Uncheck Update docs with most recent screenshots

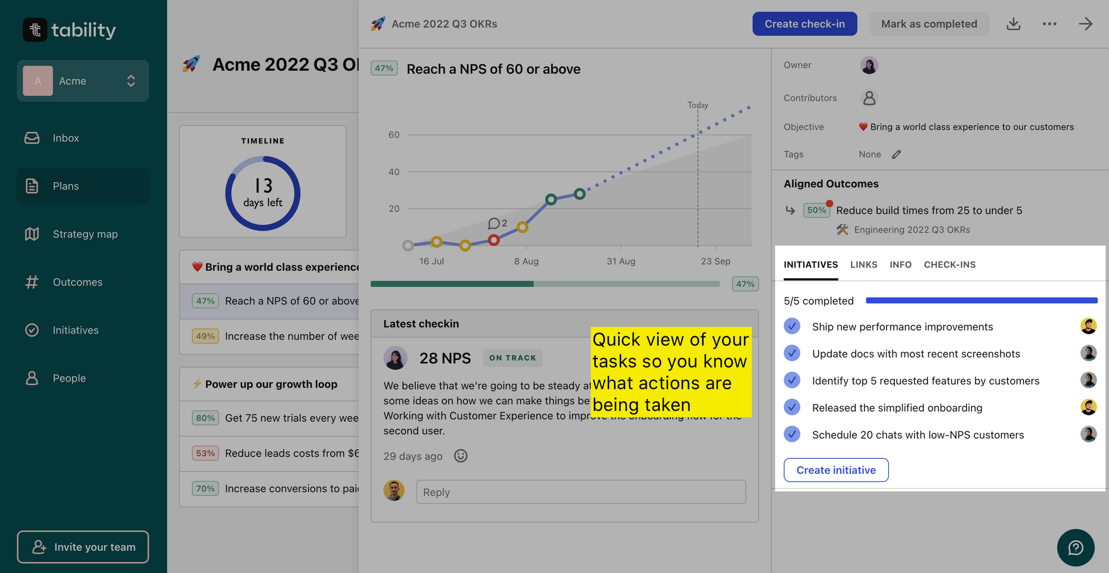792,354
